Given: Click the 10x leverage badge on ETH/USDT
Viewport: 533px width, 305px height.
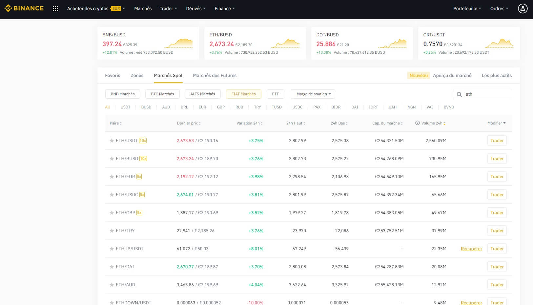Looking at the screenshot, I should [x=143, y=140].
